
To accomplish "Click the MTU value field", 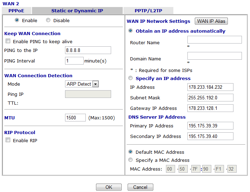I will pos(75,118).
